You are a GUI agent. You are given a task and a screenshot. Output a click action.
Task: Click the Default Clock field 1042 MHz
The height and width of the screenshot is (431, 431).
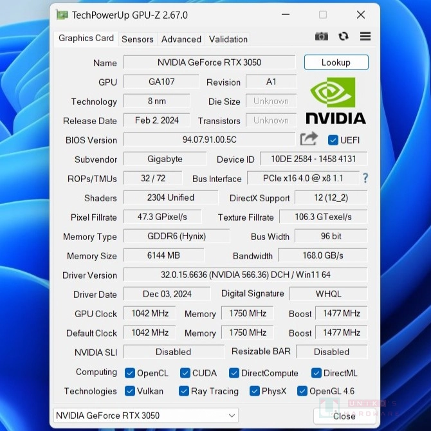click(150, 333)
